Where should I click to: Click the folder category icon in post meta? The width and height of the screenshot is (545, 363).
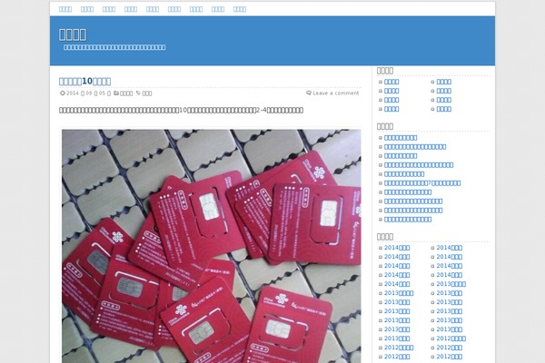[116, 93]
